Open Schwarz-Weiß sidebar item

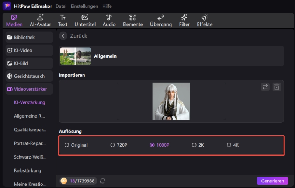click(30, 157)
